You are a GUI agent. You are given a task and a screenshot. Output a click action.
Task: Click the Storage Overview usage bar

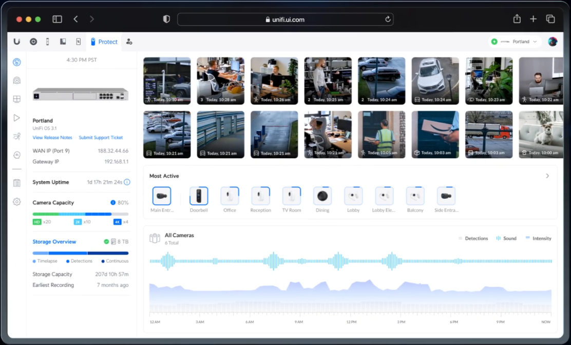pyautogui.click(x=81, y=253)
